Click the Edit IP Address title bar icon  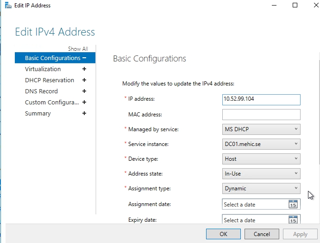coord(7,6)
